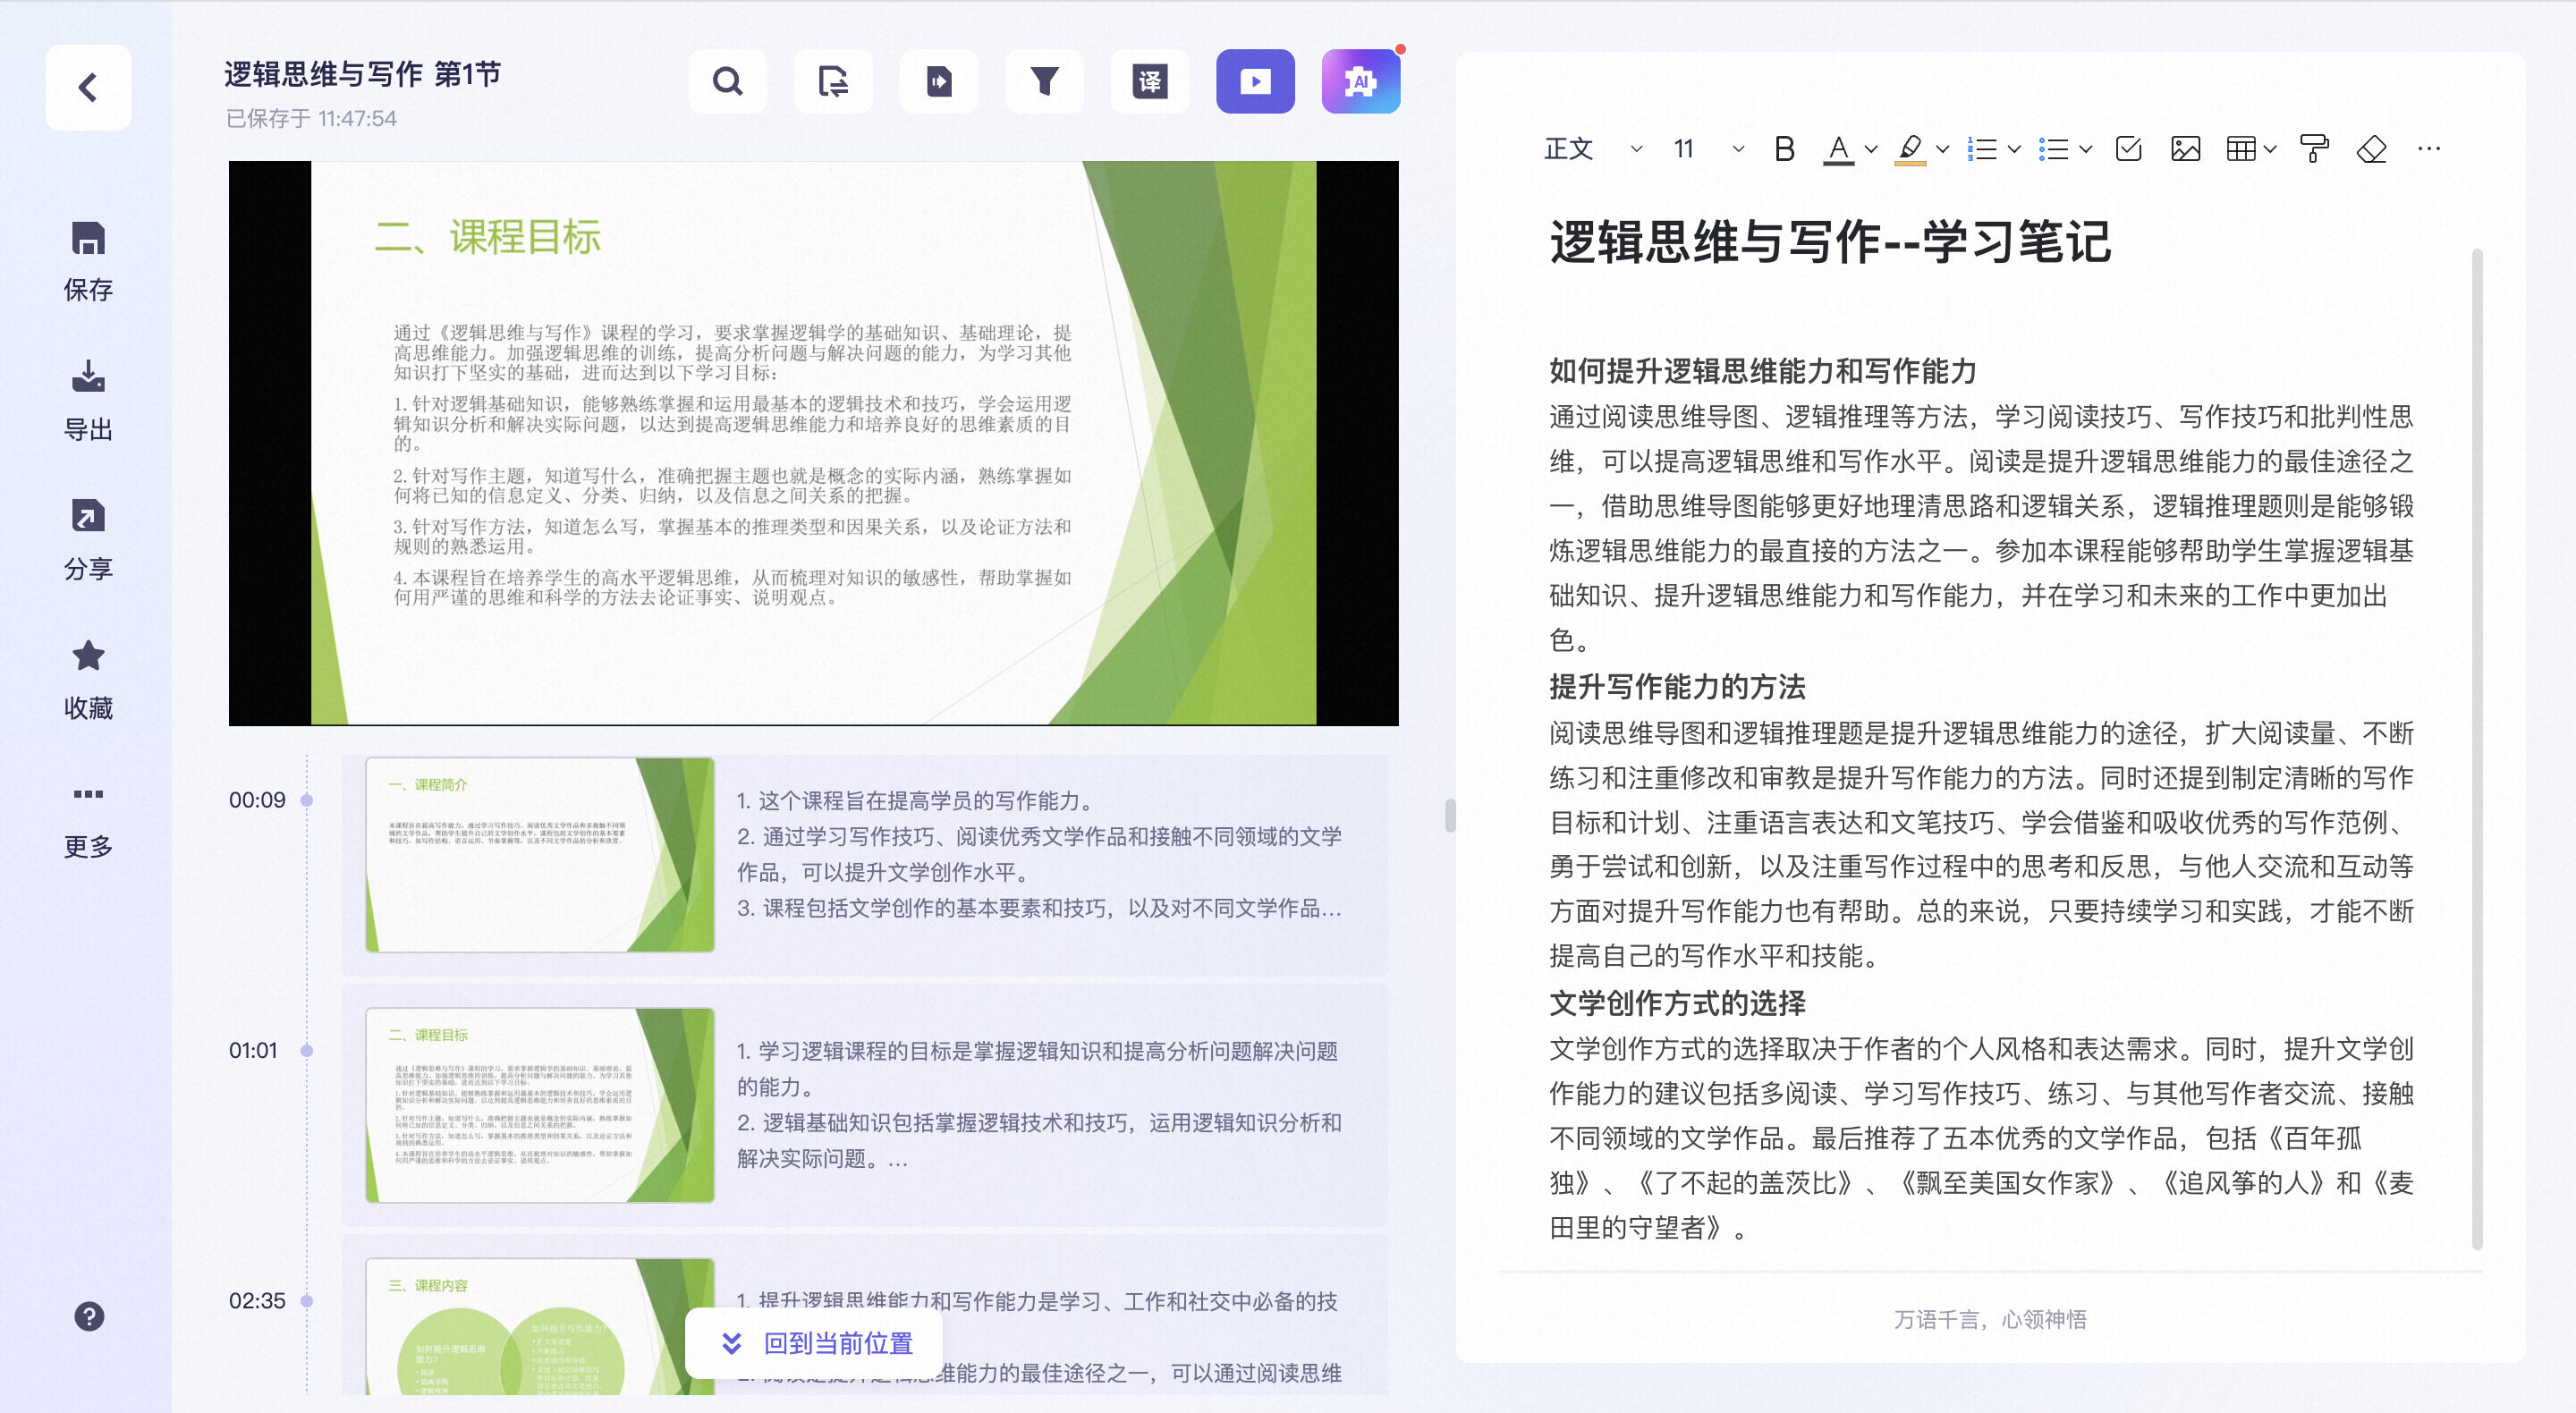Select the 01:01 timeline marker dot
This screenshot has height=1413, width=2576.
pos(307,1049)
